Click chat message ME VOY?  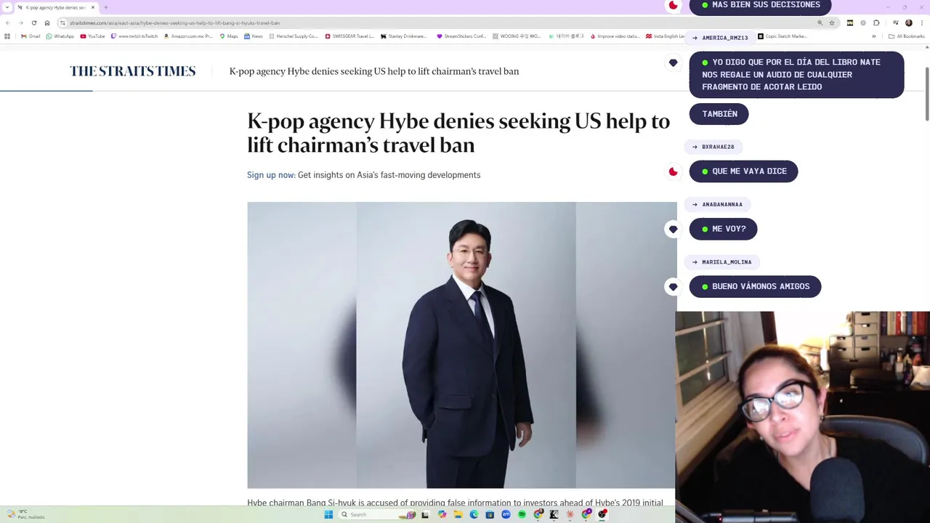click(x=723, y=229)
